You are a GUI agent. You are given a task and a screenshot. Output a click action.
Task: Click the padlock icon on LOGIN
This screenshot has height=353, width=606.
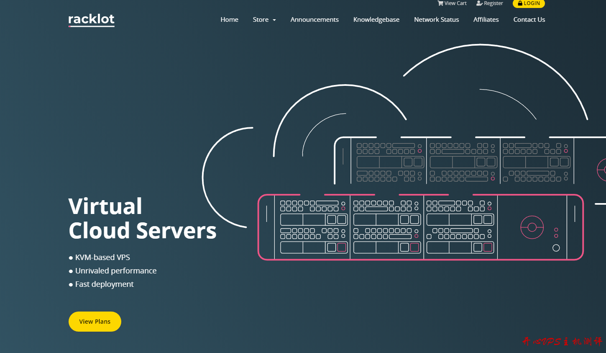pos(520,3)
